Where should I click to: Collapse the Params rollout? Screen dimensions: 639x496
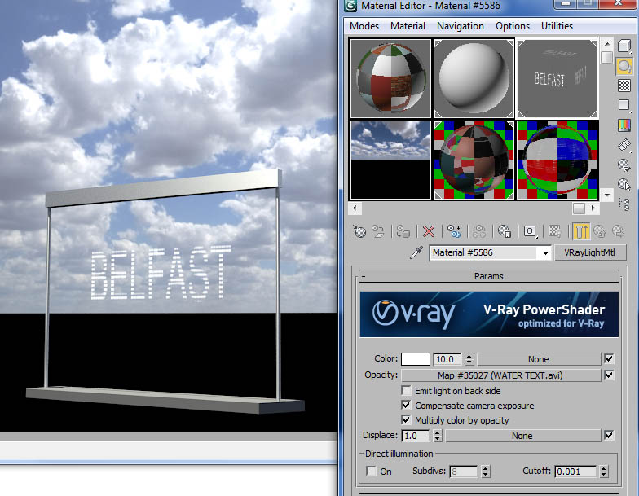(x=489, y=276)
